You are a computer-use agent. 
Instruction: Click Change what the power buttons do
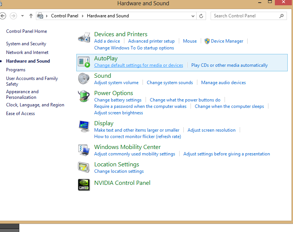(x=185, y=100)
